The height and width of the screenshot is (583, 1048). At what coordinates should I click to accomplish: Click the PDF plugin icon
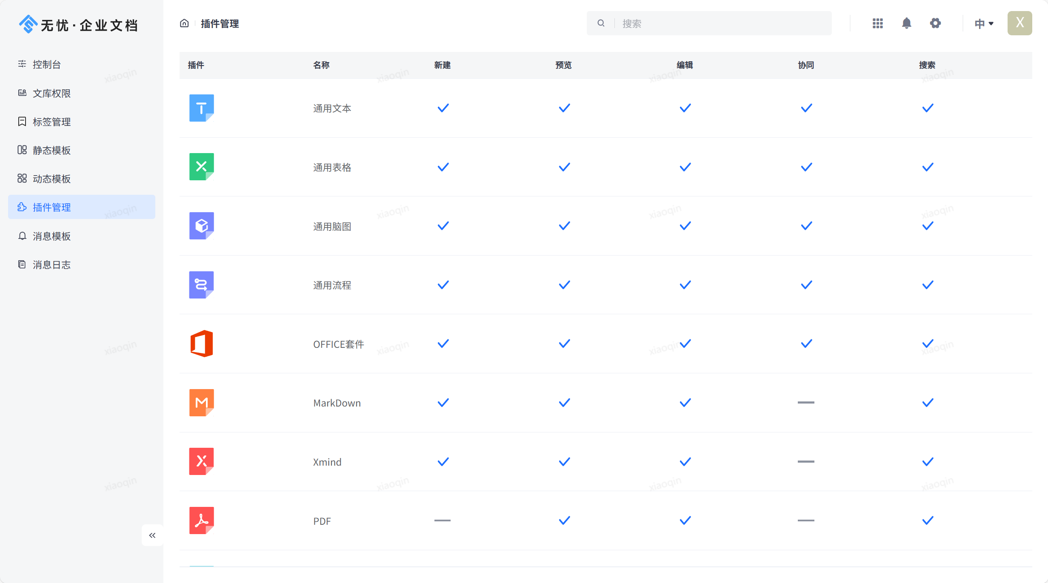point(201,520)
